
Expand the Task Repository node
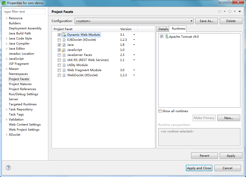(x=7, y=109)
